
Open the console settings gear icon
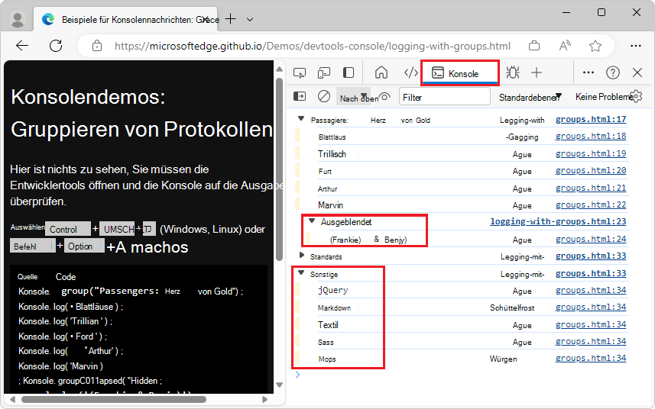[x=636, y=96]
